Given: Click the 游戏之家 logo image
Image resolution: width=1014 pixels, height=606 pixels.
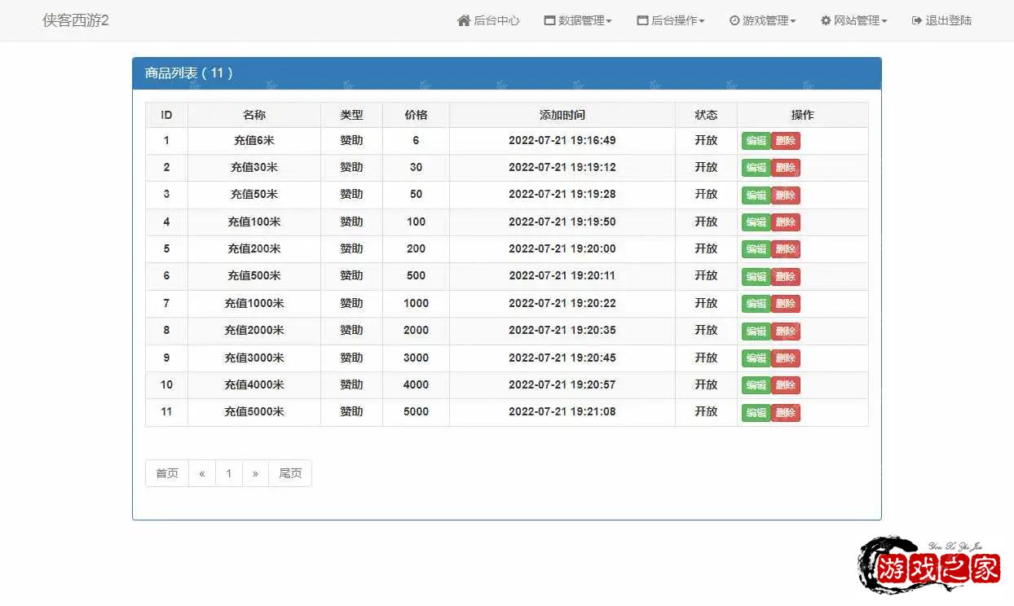Looking at the screenshot, I should click(x=930, y=564).
